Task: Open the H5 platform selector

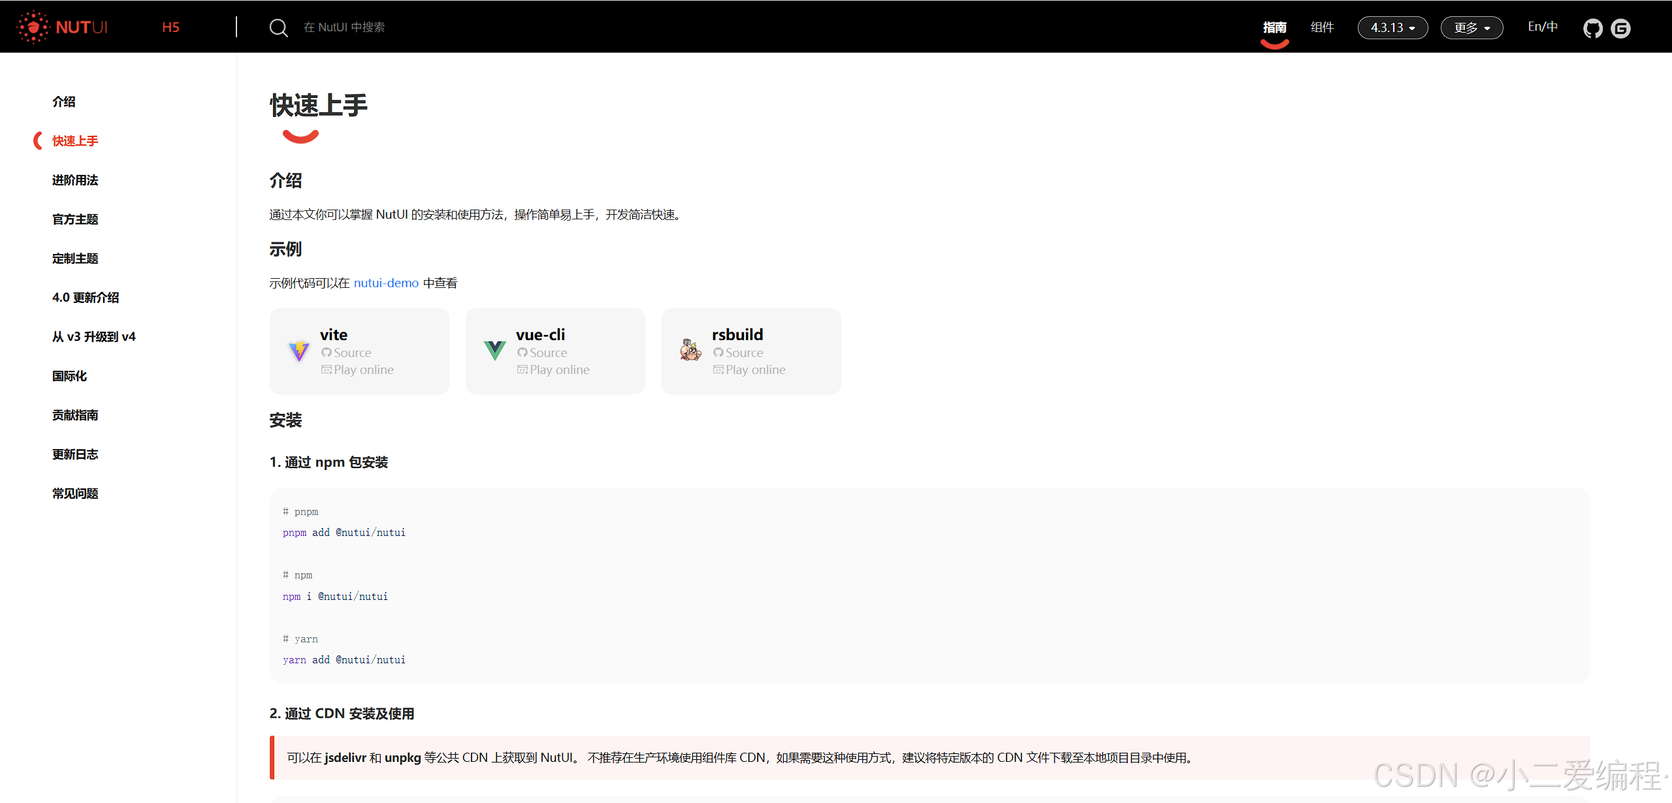Action: 170,27
